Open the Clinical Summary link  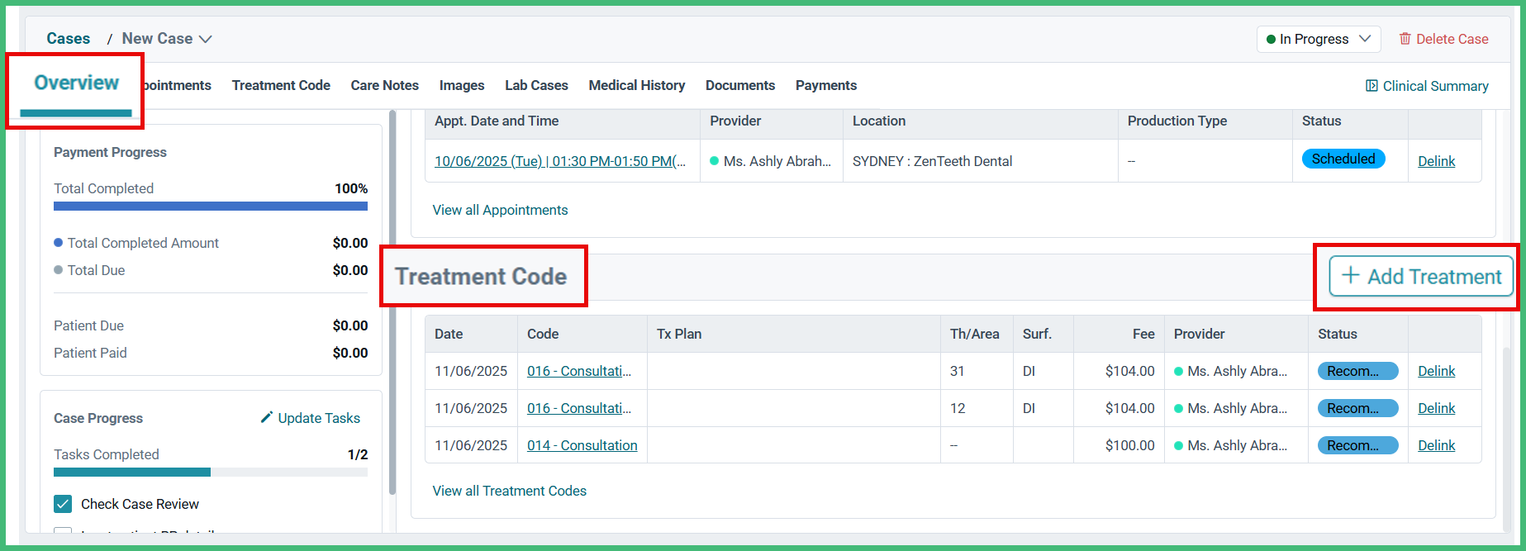click(x=1427, y=86)
